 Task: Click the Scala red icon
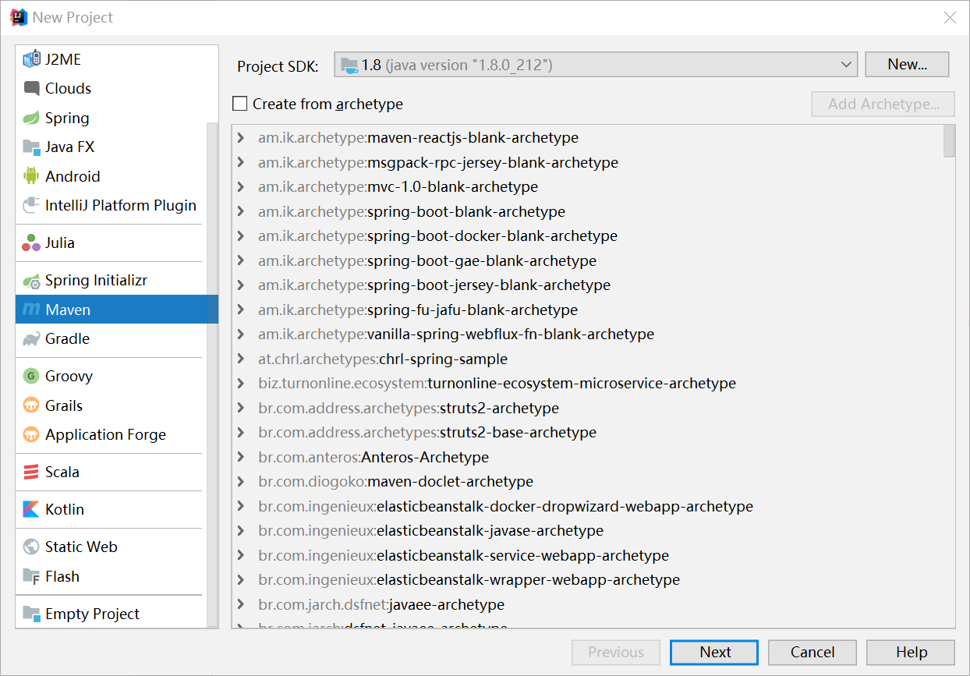(x=31, y=472)
